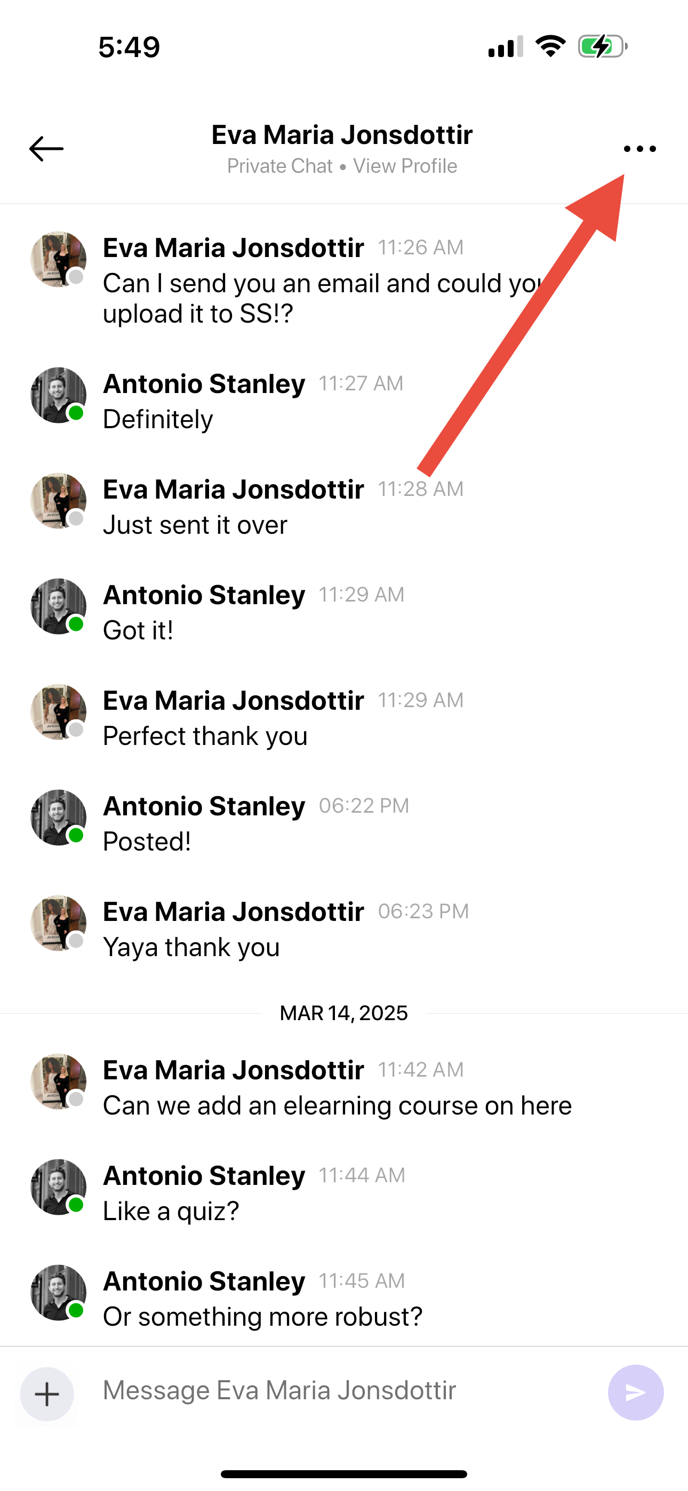Select the "Can we add an elearning course" message
688x1491 pixels.
(337, 1105)
